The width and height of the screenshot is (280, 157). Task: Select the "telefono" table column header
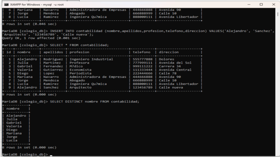[x=141, y=52]
